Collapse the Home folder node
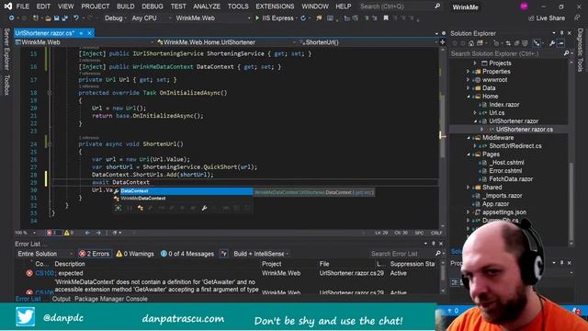 click(x=468, y=97)
